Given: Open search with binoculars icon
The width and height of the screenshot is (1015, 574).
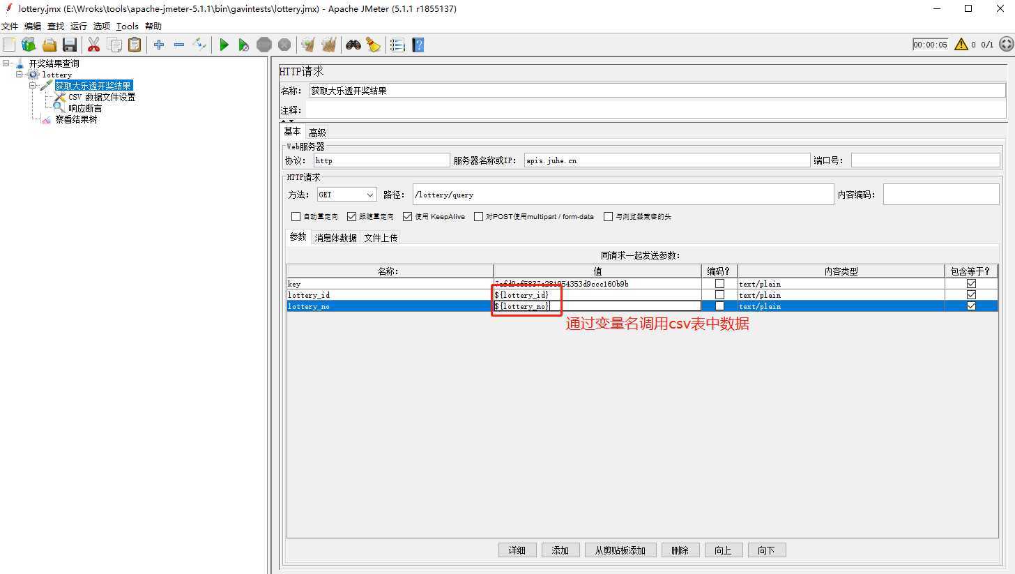Looking at the screenshot, I should coord(353,45).
